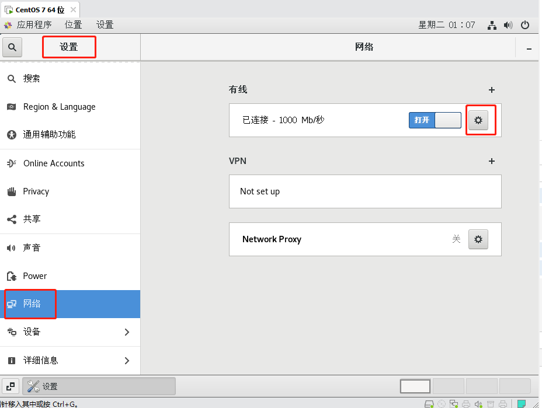
Task: Click the hard disk device status icon
Action: click(x=429, y=404)
